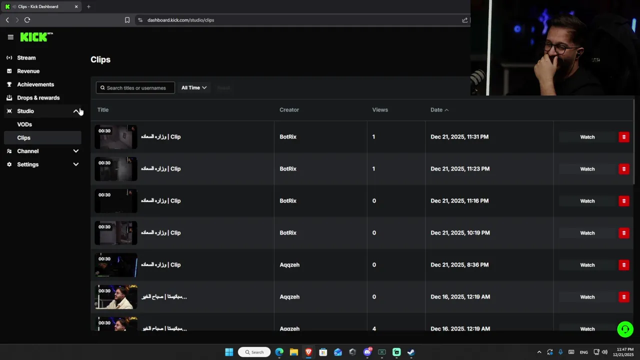Click Aqqzeh creator in the 8:36 PM row
Screen dimensions: 640x360
point(289,265)
